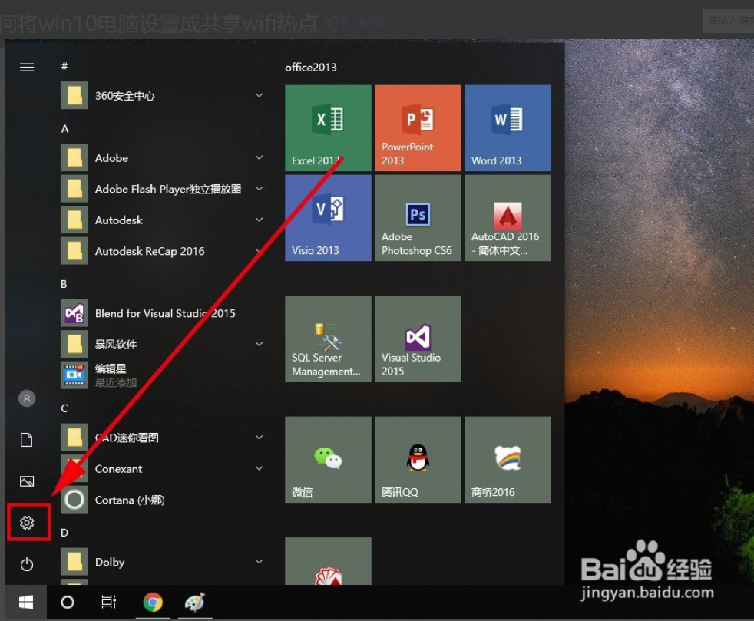Click the user account avatar

[27, 398]
